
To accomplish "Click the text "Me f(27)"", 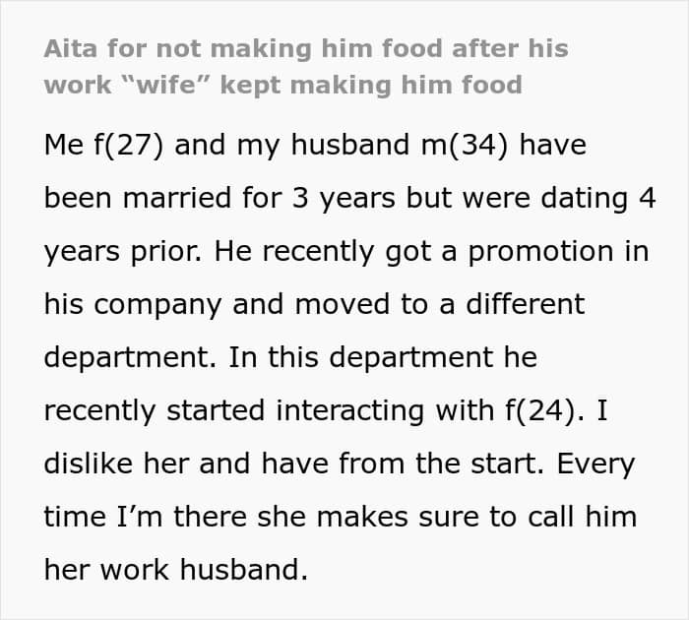I will coord(105,146).
